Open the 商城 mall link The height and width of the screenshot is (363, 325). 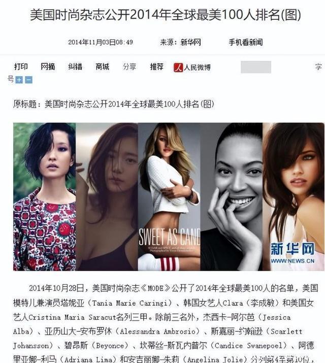coord(102,67)
